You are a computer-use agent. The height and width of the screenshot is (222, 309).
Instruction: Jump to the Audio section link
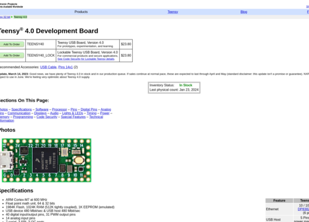[54, 113]
